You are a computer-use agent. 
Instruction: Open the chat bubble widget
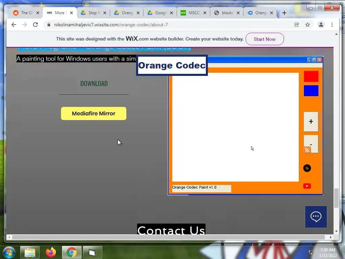(316, 217)
